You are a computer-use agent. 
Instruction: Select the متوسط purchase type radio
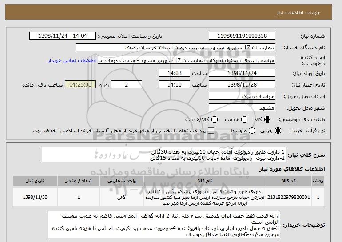click(252, 131)
